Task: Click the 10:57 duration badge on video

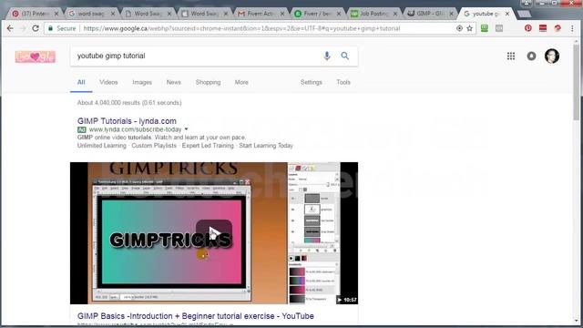Action: click(x=347, y=300)
